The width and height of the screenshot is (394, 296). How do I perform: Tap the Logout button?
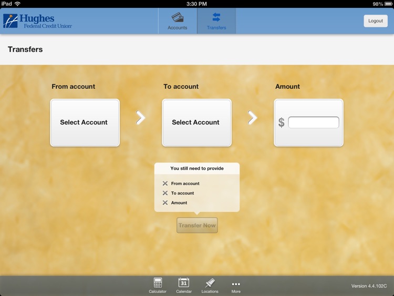[x=376, y=21]
